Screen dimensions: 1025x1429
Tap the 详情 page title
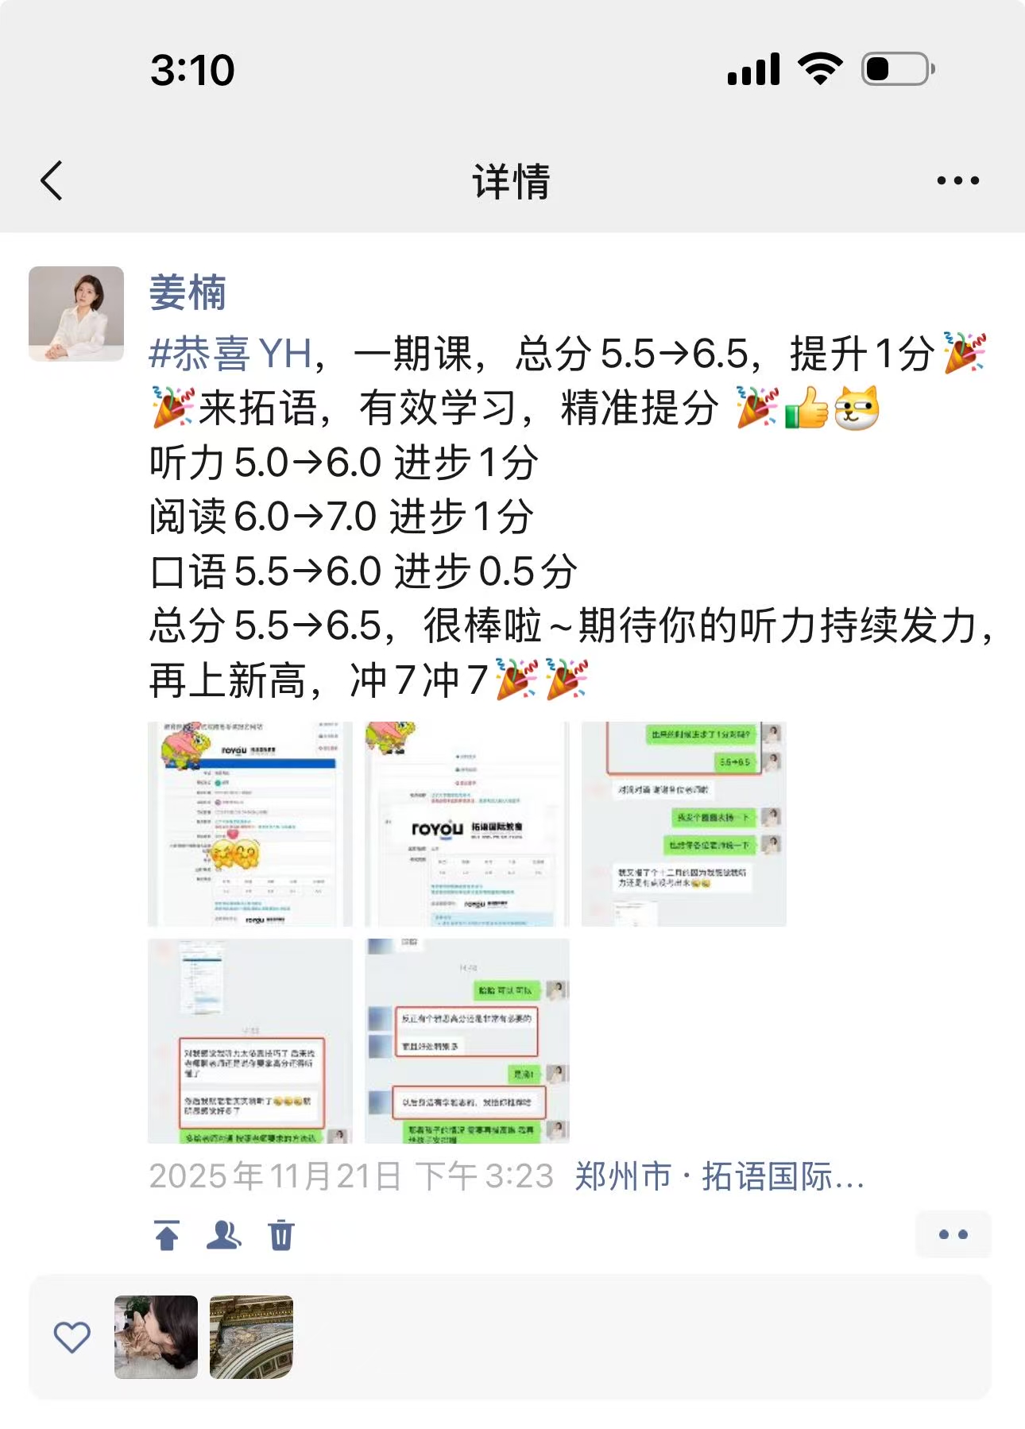[x=512, y=181]
